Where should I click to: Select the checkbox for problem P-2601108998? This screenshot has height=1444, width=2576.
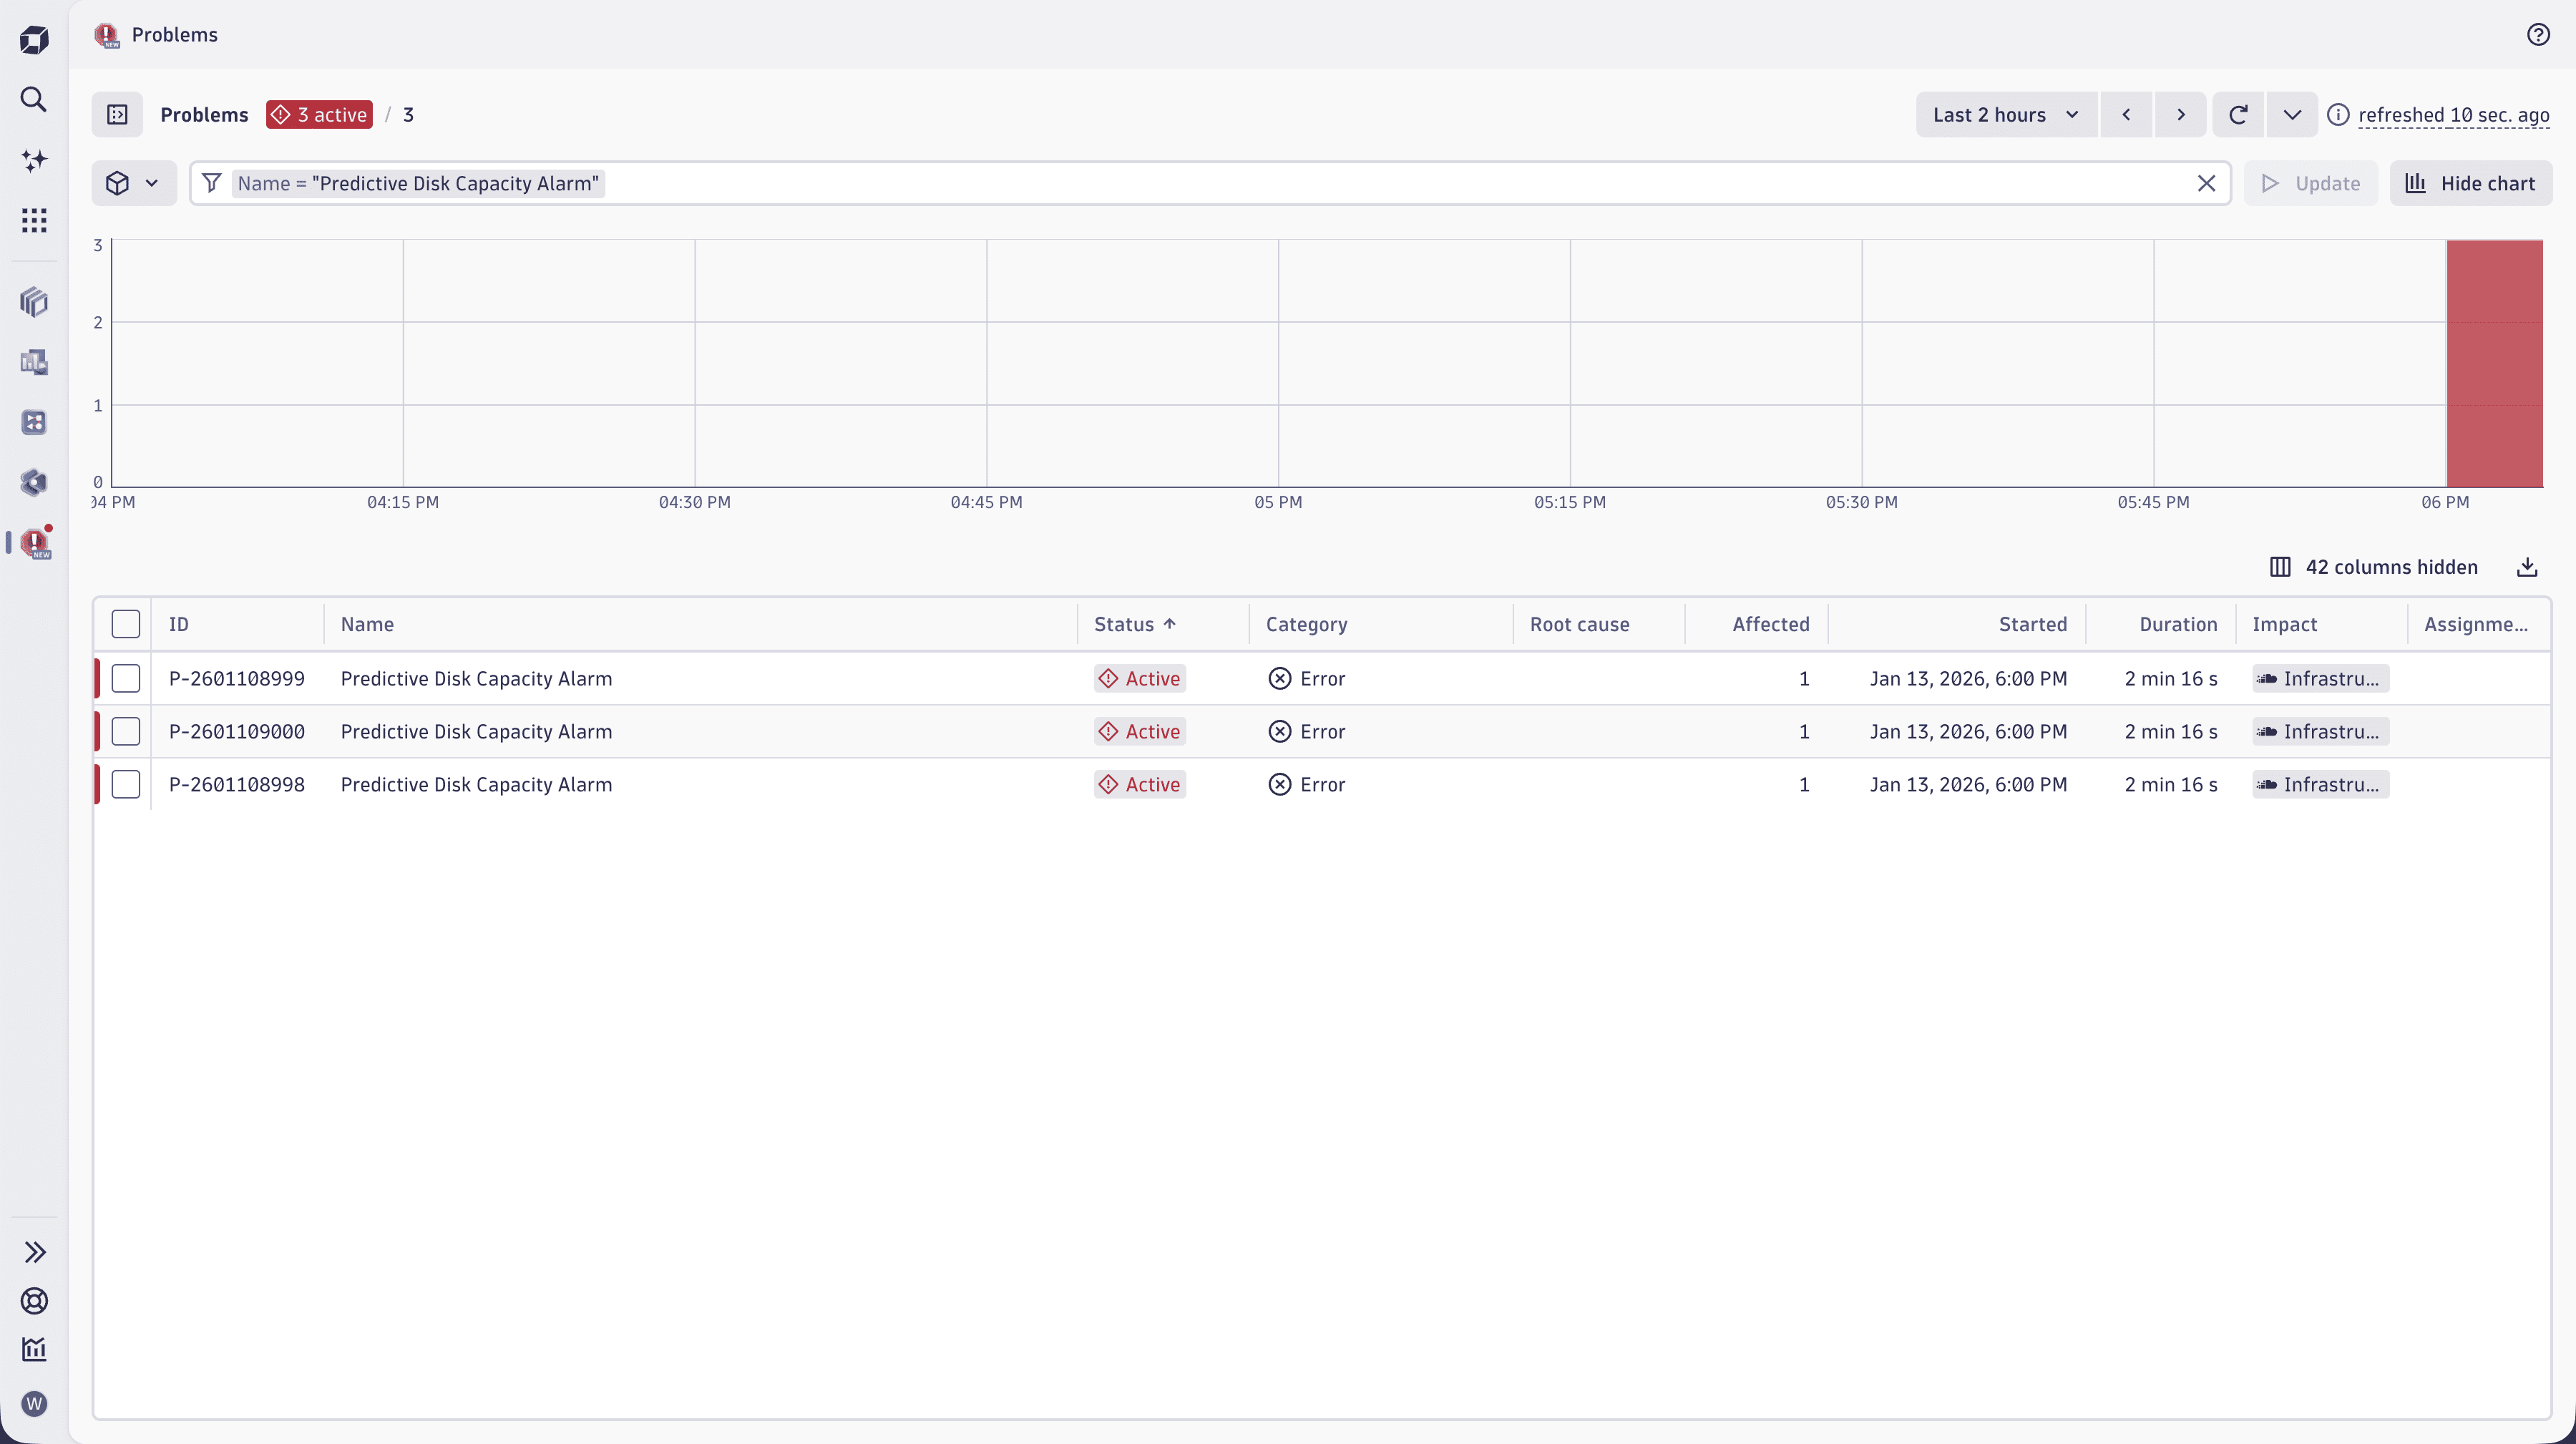click(x=126, y=784)
